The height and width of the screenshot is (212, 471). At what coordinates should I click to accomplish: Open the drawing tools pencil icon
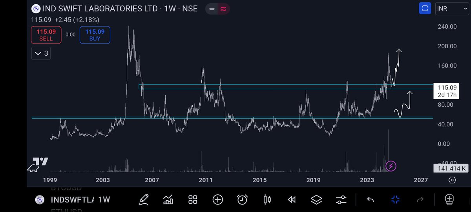[144, 199]
